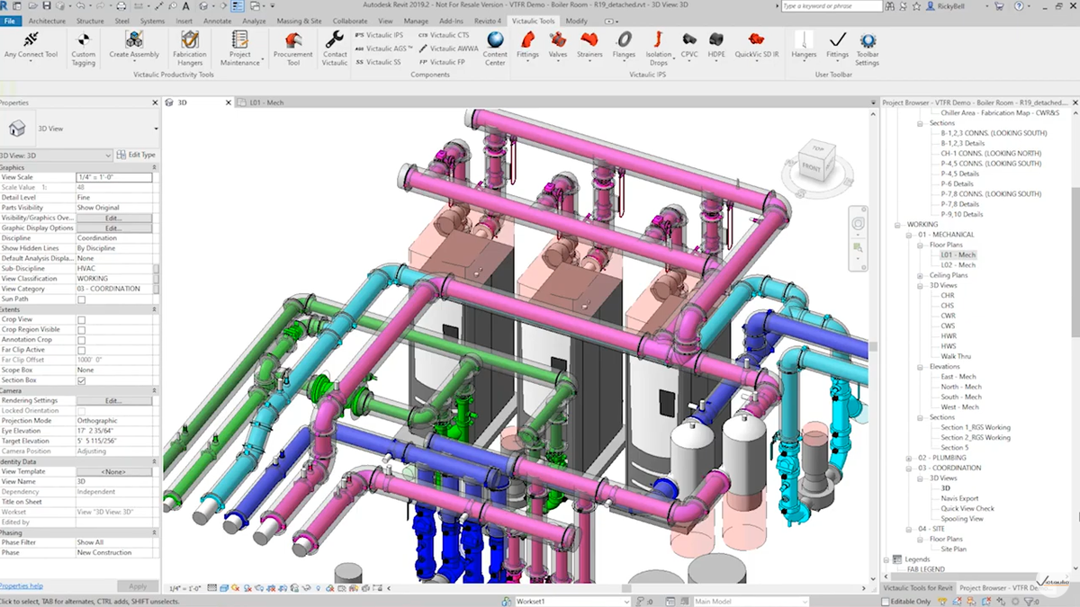
Task: Select the Strainers tool
Action: tap(590, 46)
